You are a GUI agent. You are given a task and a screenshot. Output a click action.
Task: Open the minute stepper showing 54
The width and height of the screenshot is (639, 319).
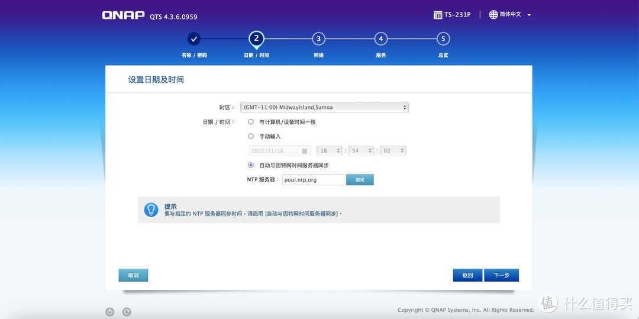pyautogui.click(x=362, y=151)
